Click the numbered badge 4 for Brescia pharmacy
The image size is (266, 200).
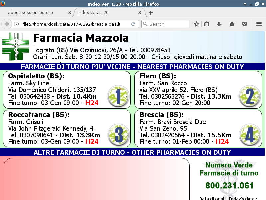[250, 134]
